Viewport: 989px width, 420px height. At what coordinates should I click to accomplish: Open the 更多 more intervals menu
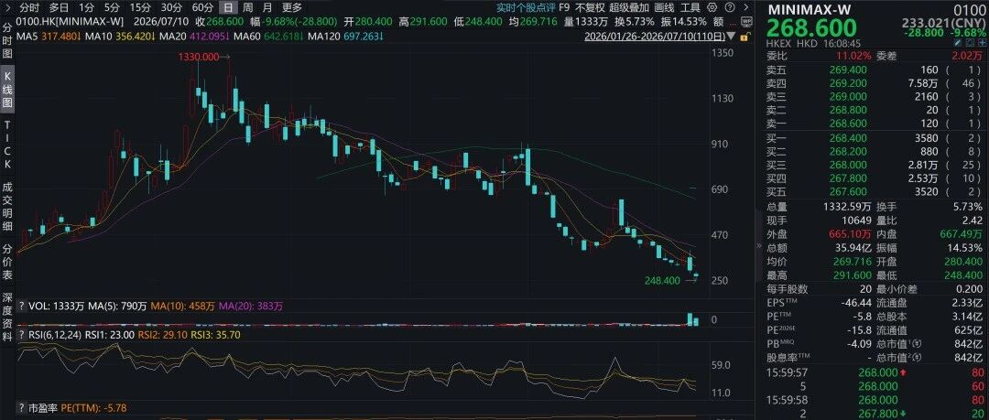click(x=292, y=7)
